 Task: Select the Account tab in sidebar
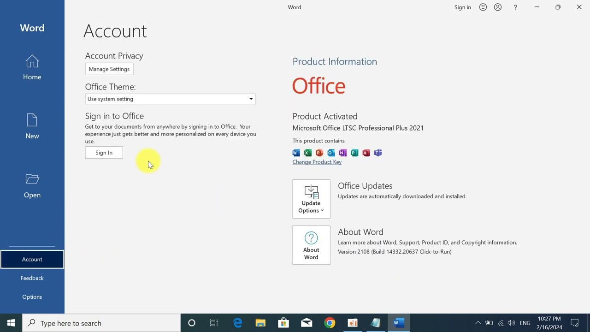tap(32, 259)
